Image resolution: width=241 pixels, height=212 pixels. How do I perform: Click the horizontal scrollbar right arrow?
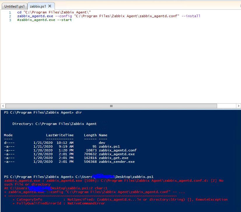click(x=239, y=106)
